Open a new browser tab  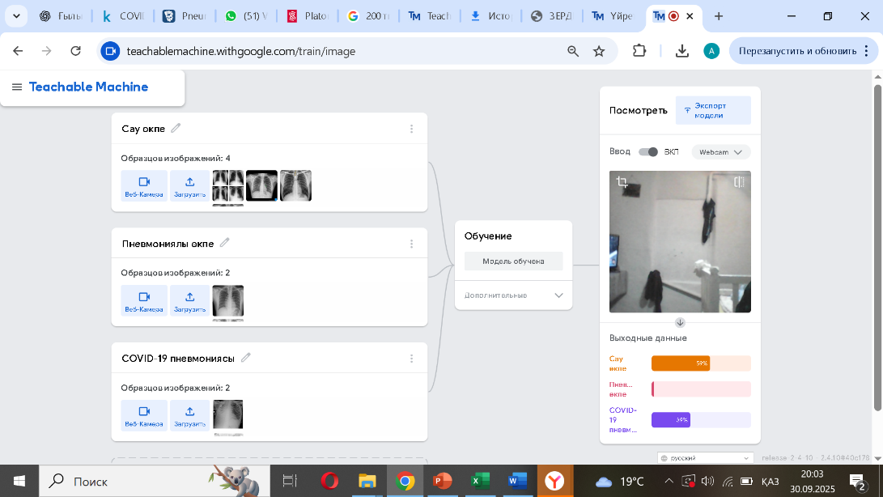tap(719, 16)
